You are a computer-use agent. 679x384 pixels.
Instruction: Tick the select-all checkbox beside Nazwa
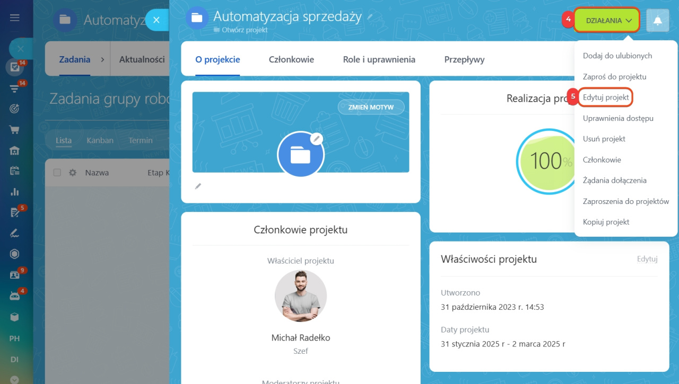(57, 173)
